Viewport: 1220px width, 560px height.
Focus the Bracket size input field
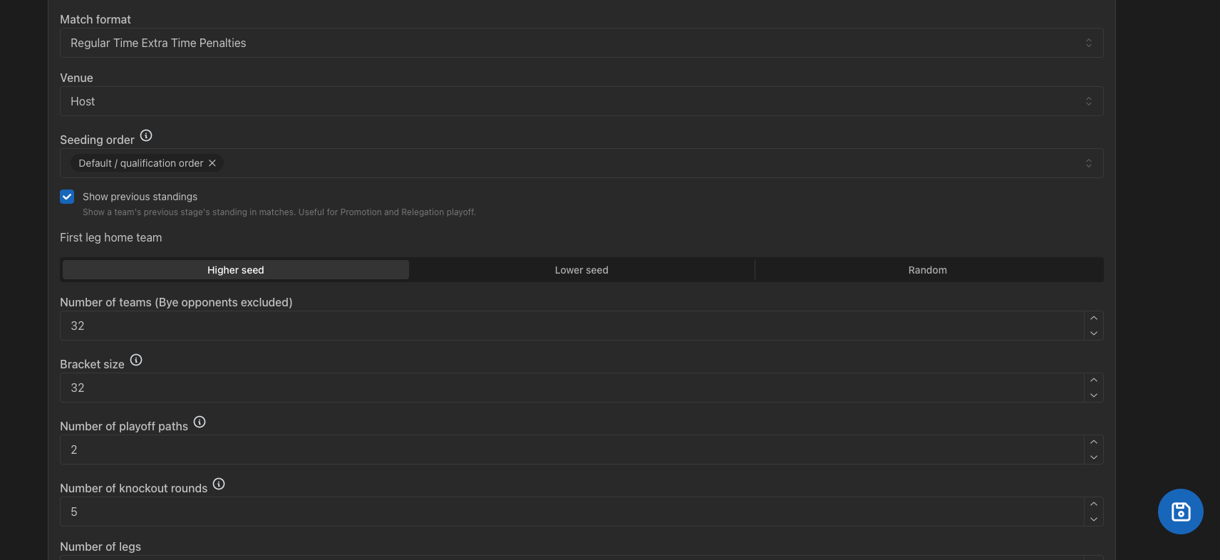tap(570, 388)
